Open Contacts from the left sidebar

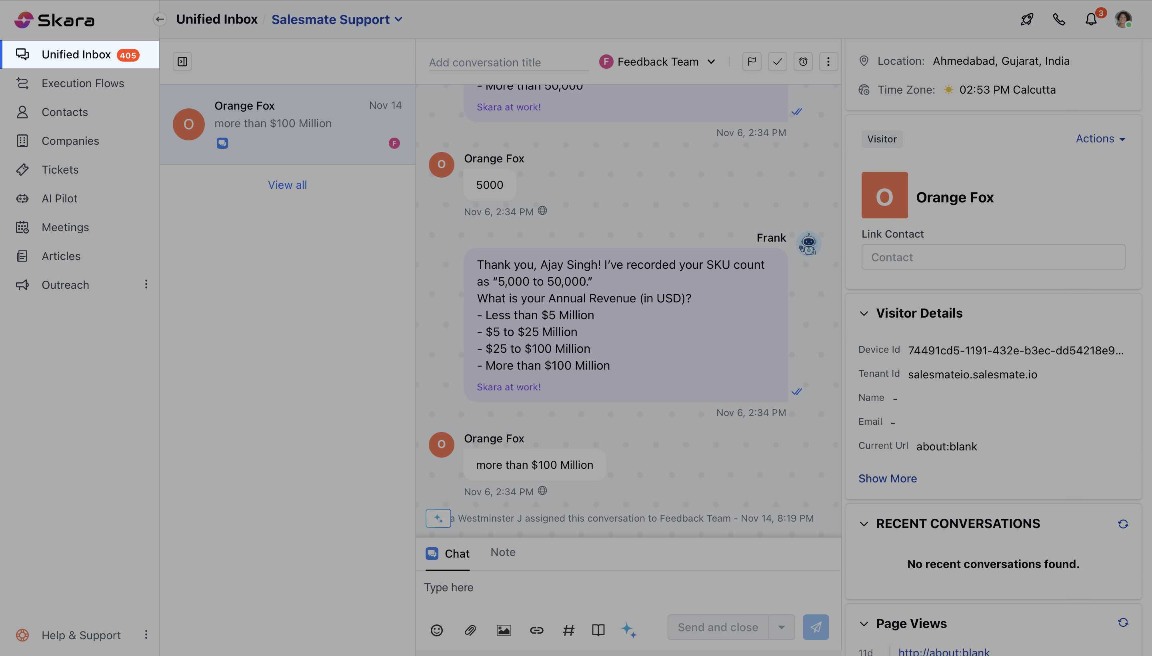(x=64, y=112)
